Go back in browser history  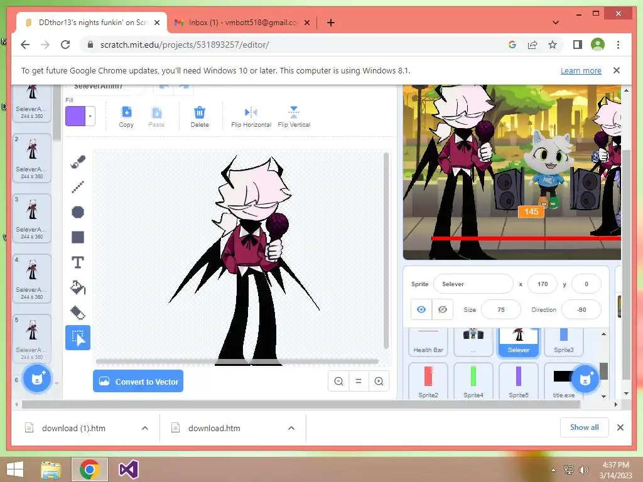[x=25, y=45]
